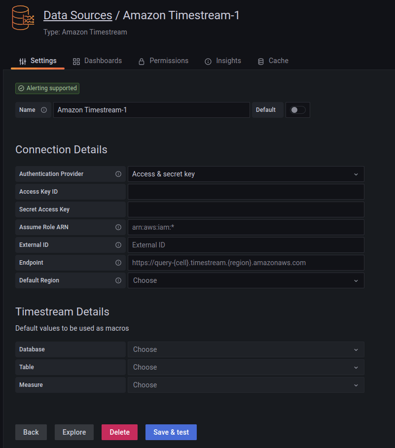Click the Secret Access Key input field
Screen dimensions: 395x448
click(x=246, y=209)
